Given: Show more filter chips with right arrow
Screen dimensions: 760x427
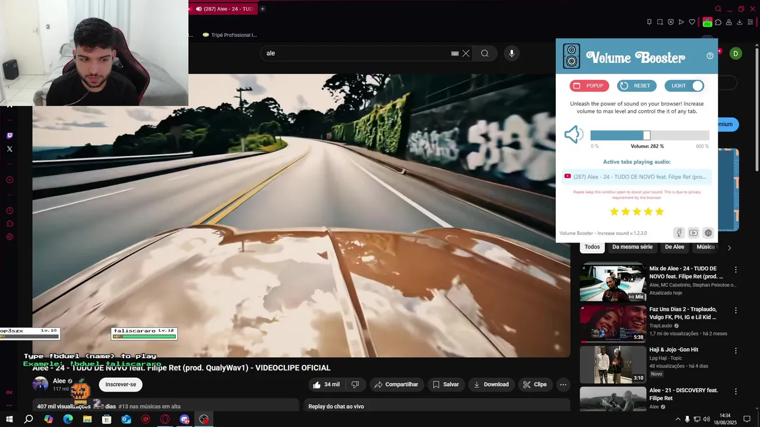Looking at the screenshot, I should [729, 248].
